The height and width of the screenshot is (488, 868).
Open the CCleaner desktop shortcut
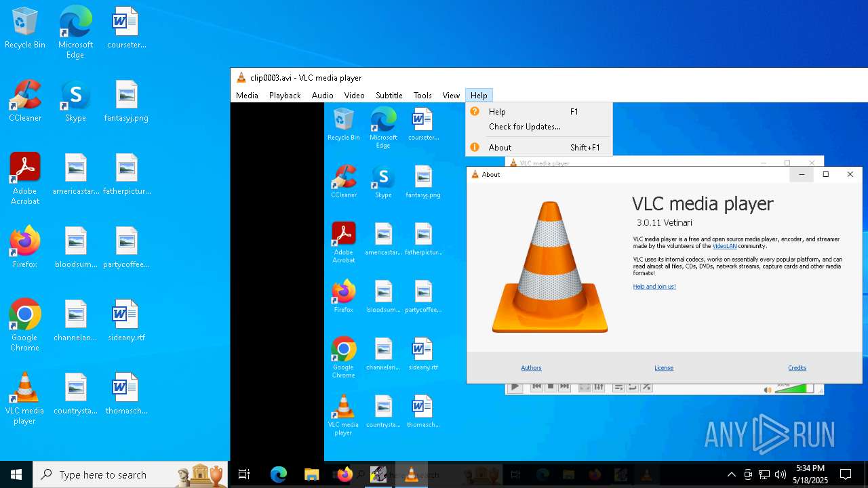pos(25,102)
